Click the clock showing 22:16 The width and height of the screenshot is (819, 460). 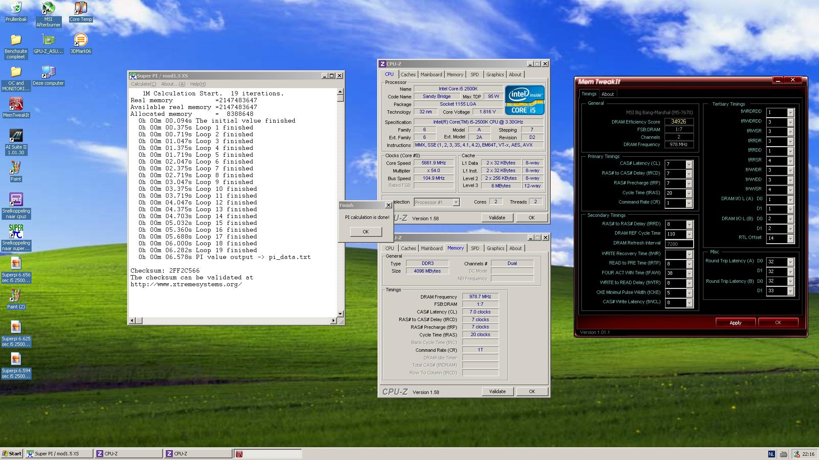808,454
